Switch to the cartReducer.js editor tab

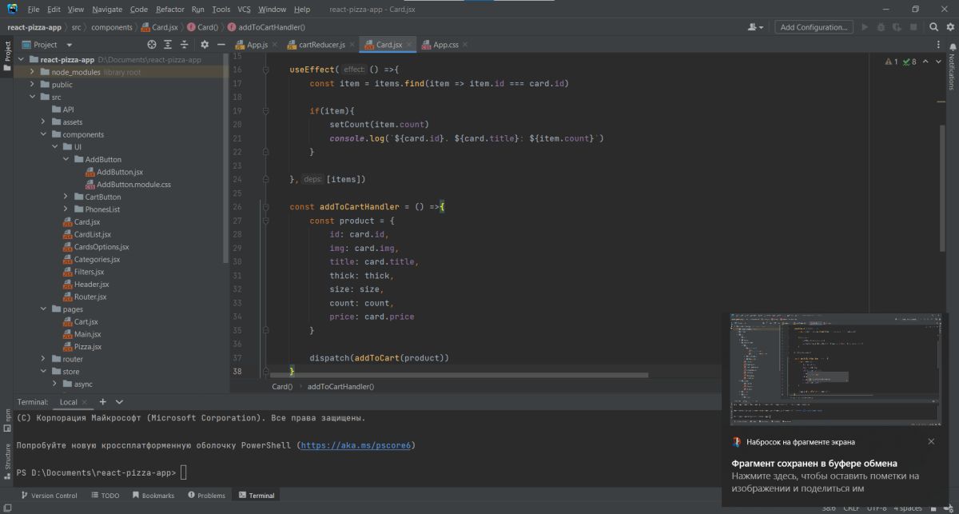(x=320, y=45)
